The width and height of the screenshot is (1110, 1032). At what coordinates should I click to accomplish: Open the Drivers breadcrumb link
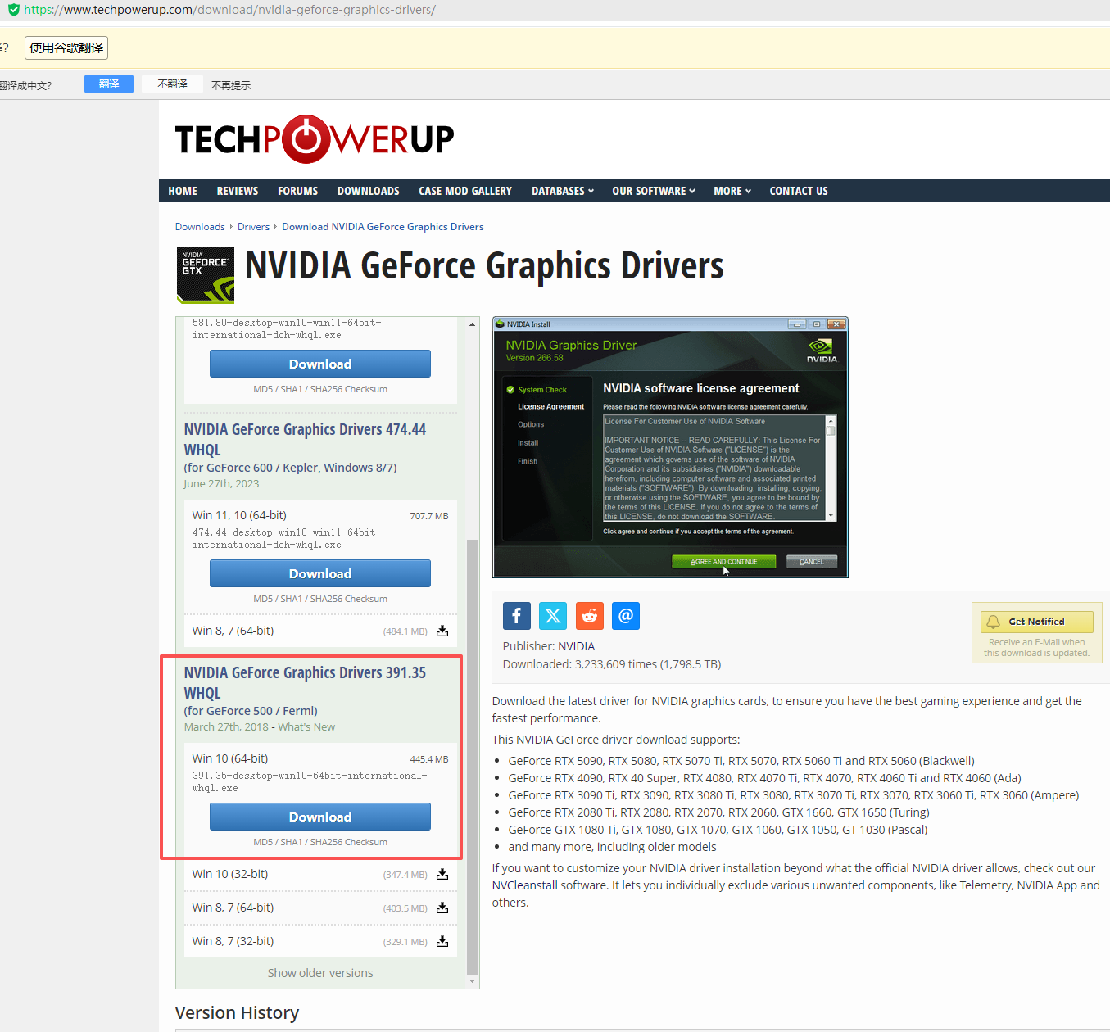(253, 227)
